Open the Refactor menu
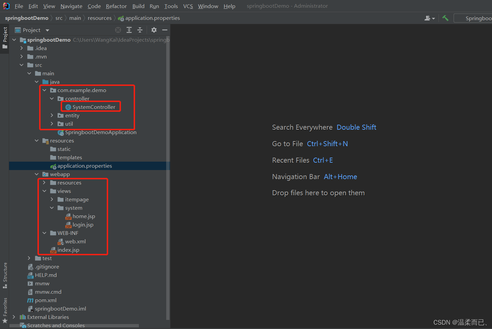492x329 pixels. [x=116, y=6]
